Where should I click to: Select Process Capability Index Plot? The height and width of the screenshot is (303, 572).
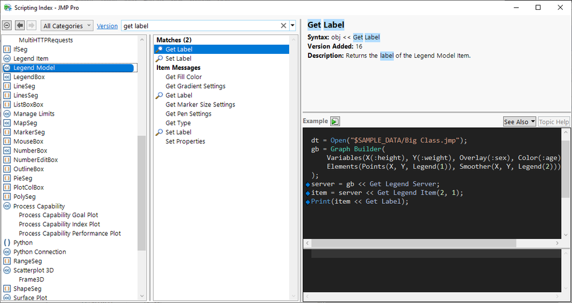tap(60, 224)
